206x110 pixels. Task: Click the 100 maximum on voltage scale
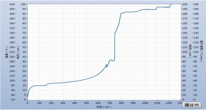tap(23, 4)
